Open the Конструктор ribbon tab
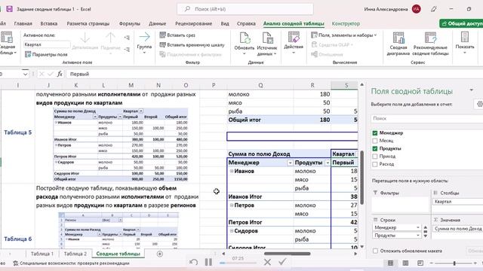This screenshot has height=271, width=483. click(x=346, y=23)
